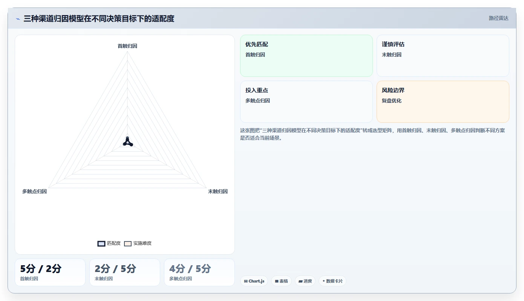The width and height of the screenshot is (524, 301).
Task: Click the 4分 / 5分 多触点归因 score card
Action: (199, 272)
